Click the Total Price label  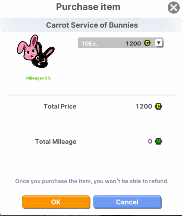(60, 107)
